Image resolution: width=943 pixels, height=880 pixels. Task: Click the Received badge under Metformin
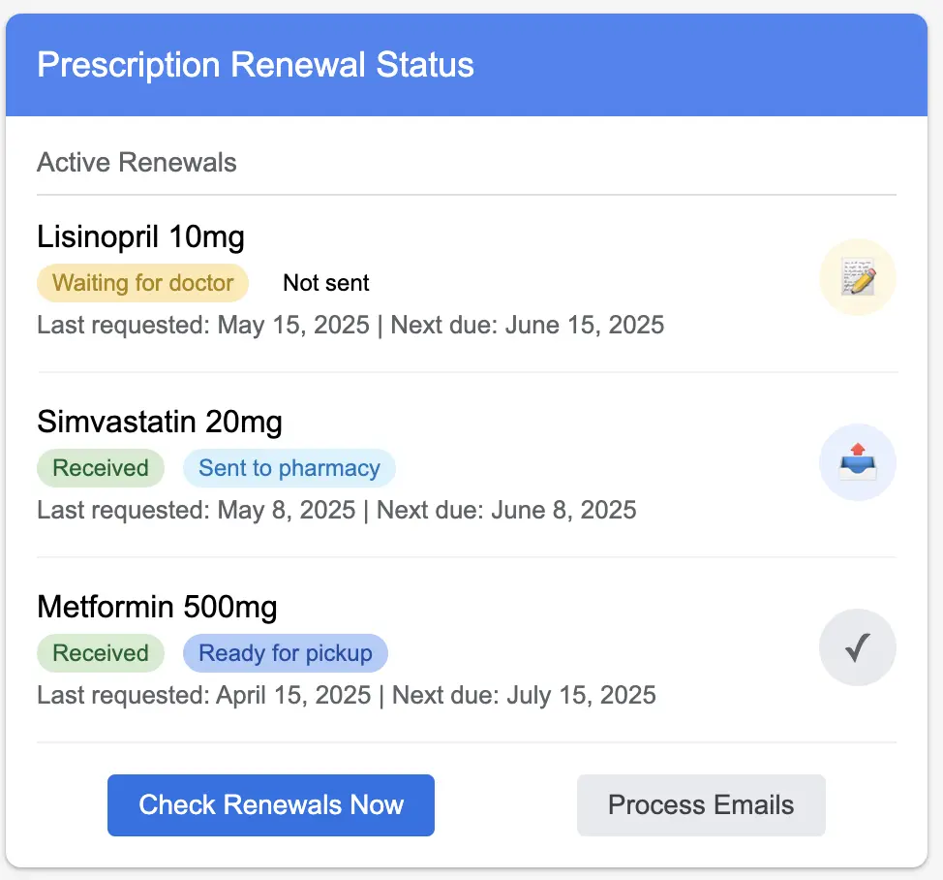click(x=100, y=653)
